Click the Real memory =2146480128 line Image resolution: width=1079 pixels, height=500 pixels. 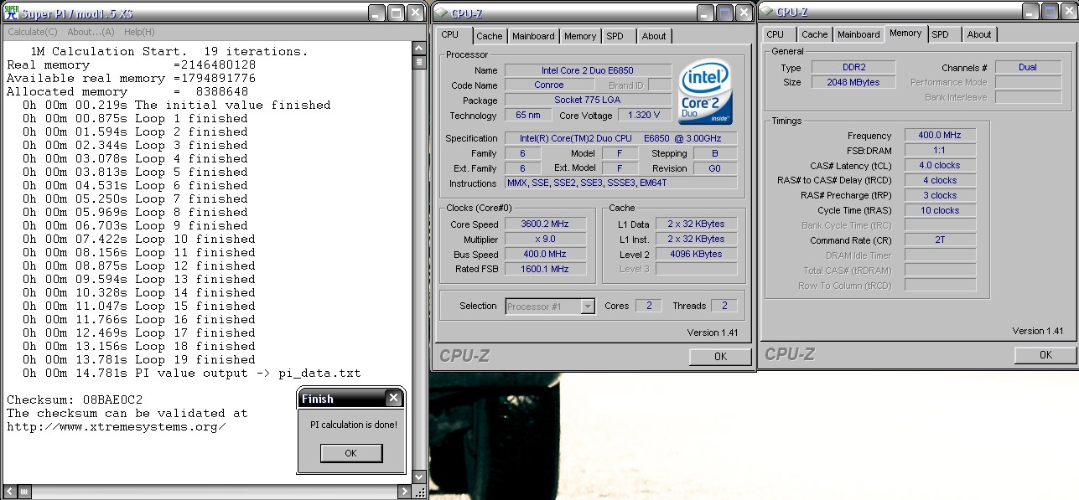[131, 64]
